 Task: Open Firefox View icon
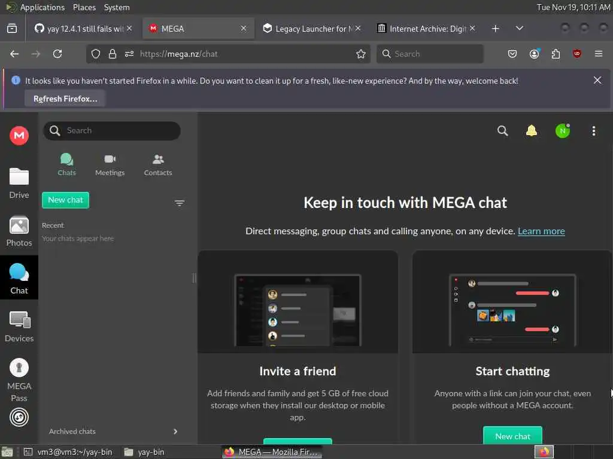(x=12, y=29)
